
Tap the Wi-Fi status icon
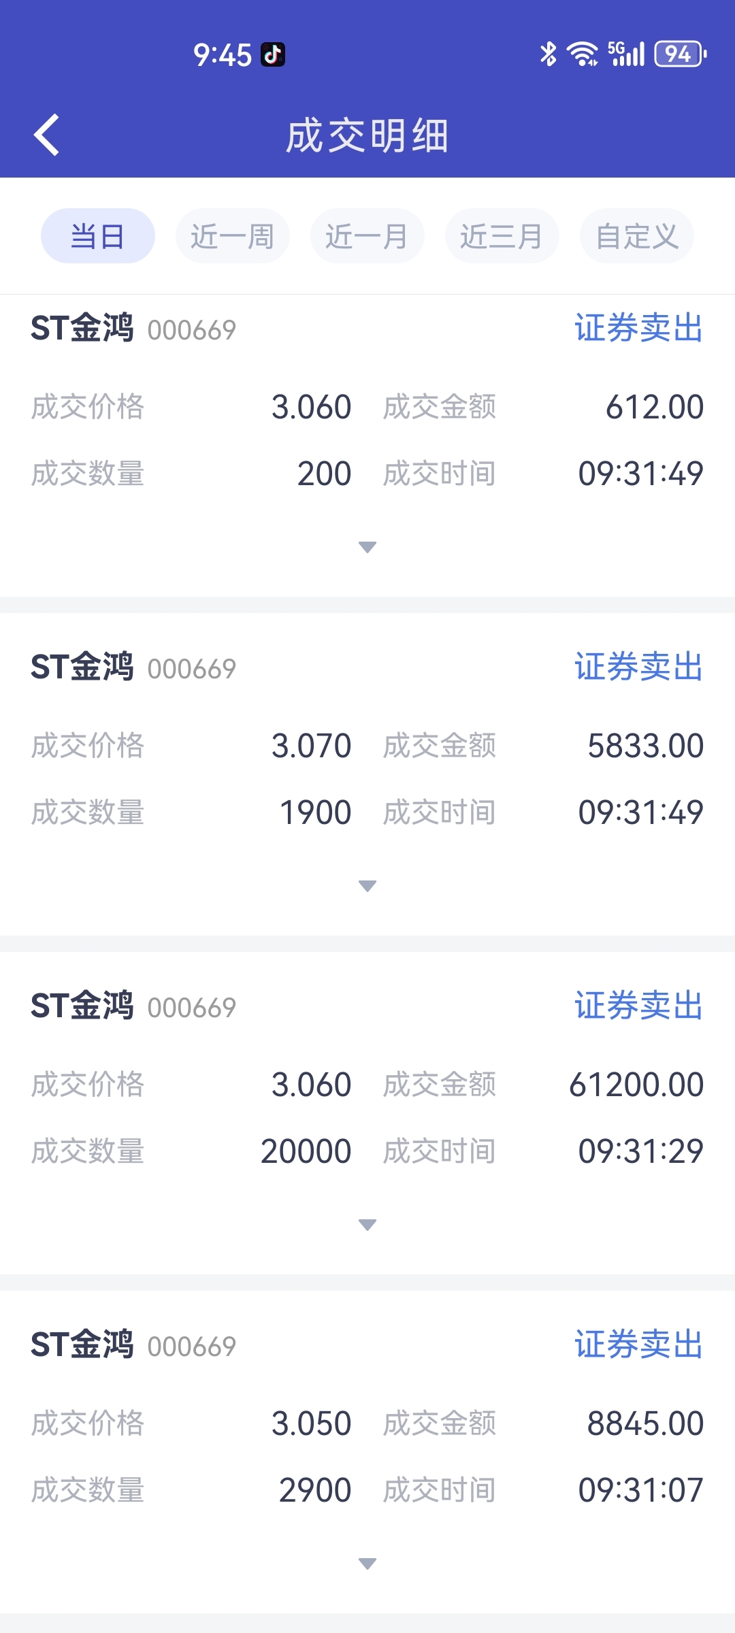tap(583, 54)
